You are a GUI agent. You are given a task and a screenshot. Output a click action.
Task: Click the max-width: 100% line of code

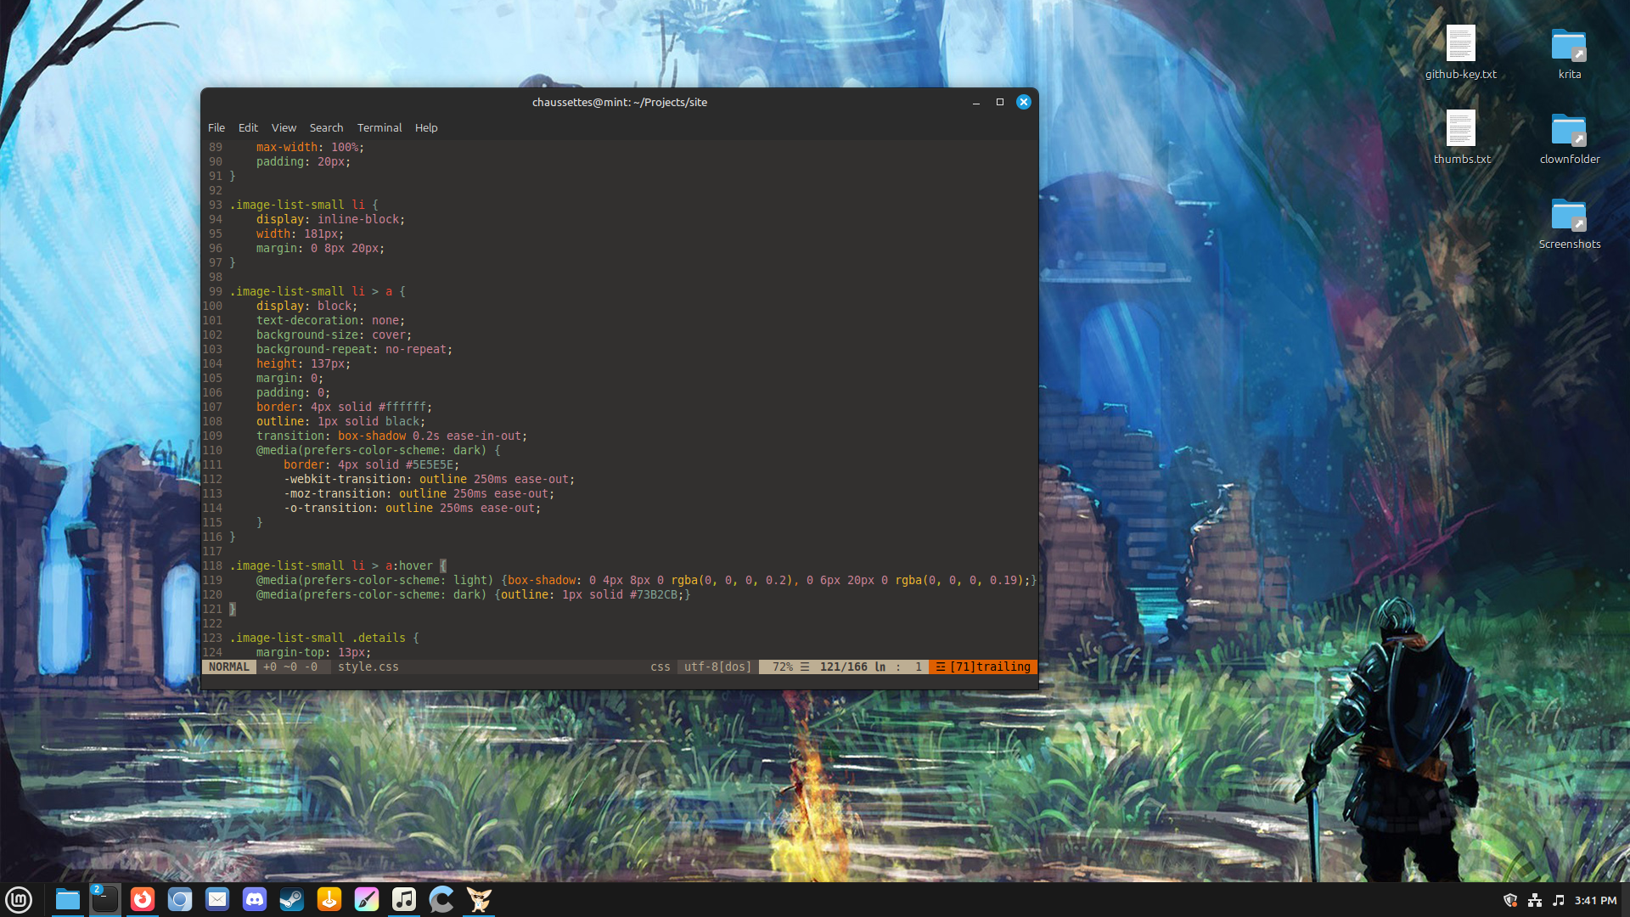[311, 148]
